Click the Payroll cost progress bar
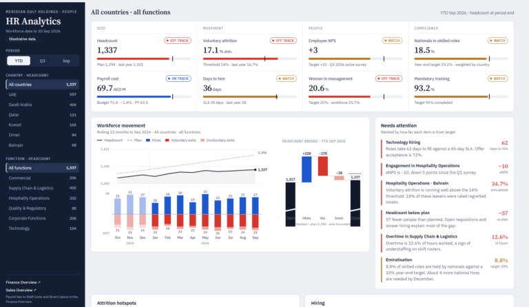529x307 pixels. [144, 97]
